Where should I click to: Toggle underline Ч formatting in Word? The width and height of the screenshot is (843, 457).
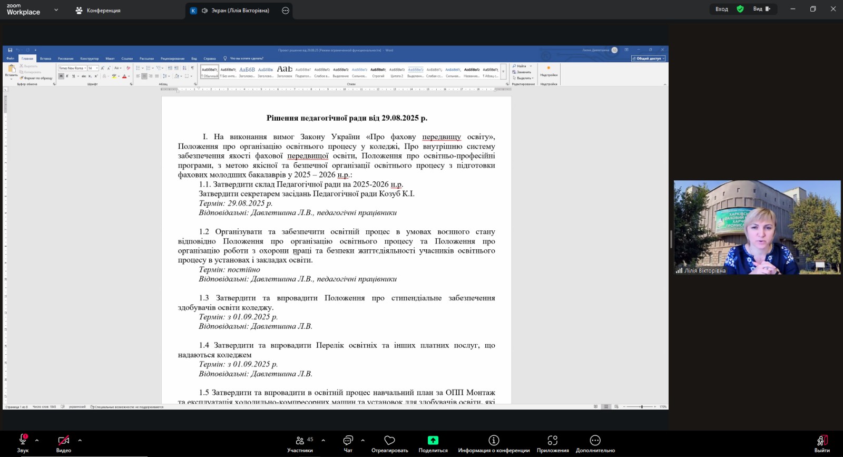(73, 76)
